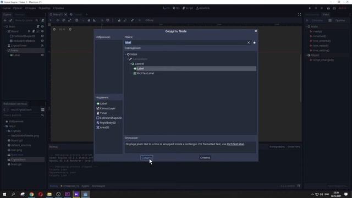This screenshot has width=352, height=198.
Task: Pick RigidBody2D from the recent nodes list
Action: pos(108,123)
